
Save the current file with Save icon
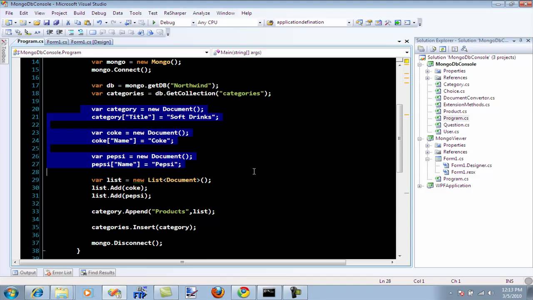[47, 22]
